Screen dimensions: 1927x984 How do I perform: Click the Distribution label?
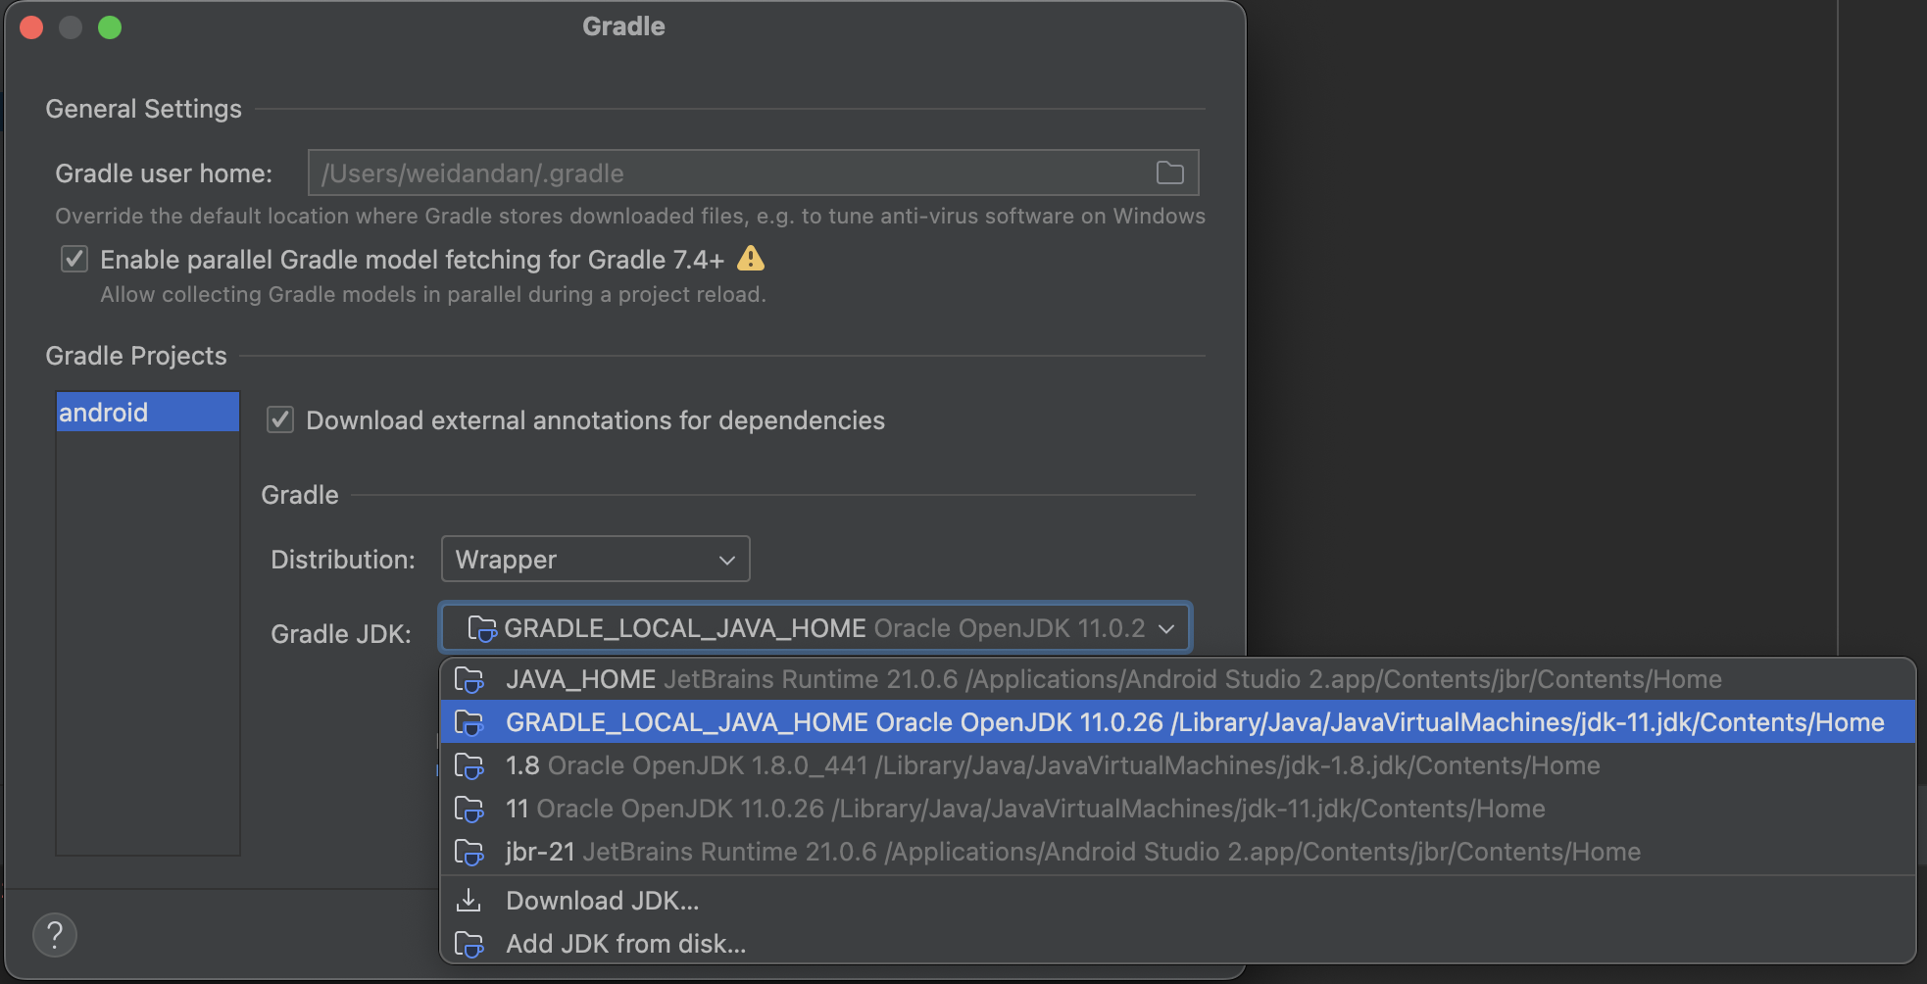click(343, 560)
